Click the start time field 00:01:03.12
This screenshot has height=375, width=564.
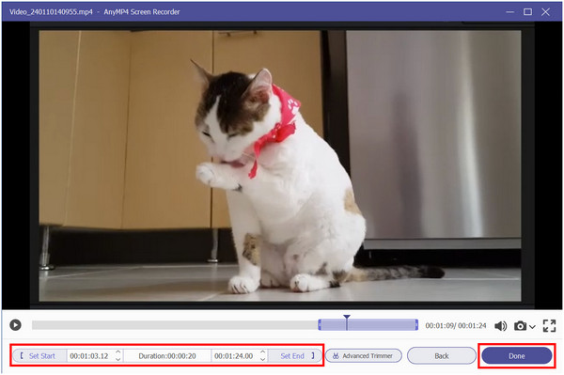pos(90,356)
